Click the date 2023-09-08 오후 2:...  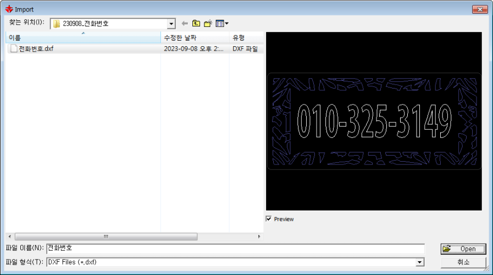click(193, 49)
